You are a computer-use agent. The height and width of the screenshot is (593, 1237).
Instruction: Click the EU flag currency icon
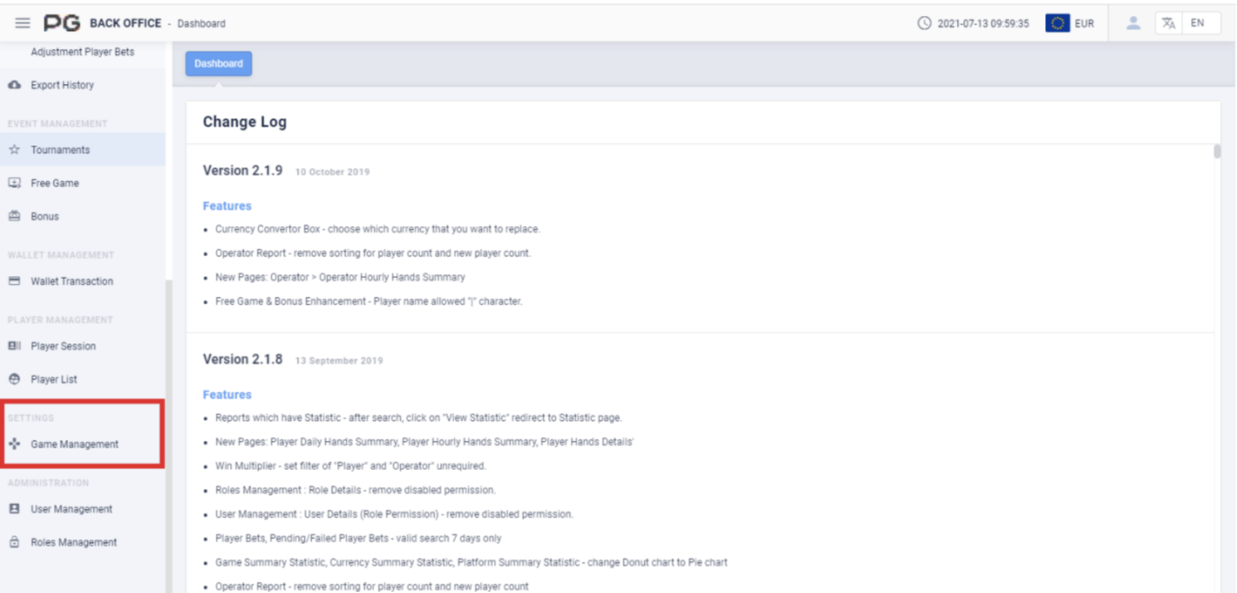tap(1057, 23)
